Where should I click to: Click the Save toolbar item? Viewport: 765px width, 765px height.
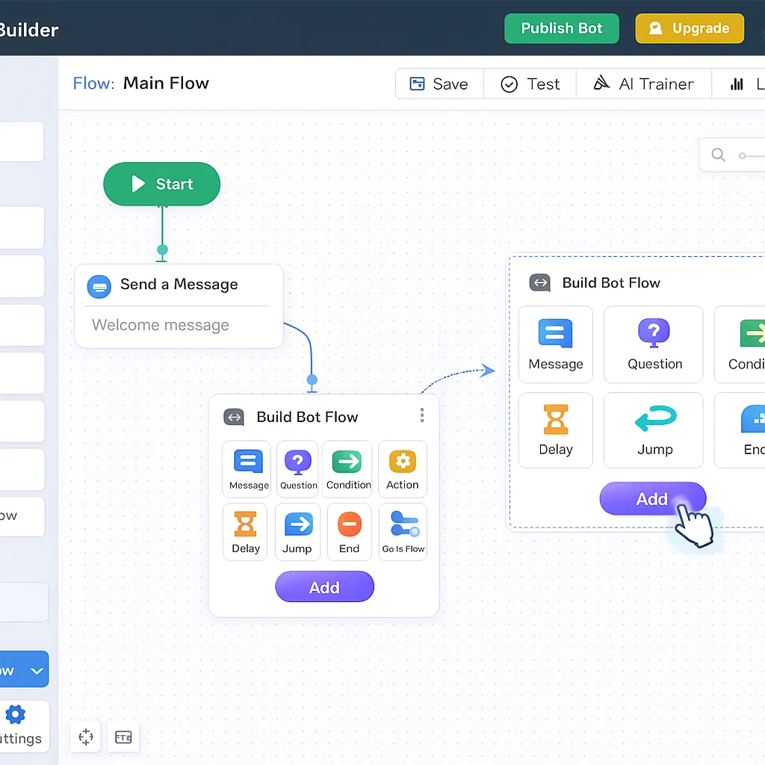[439, 84]
